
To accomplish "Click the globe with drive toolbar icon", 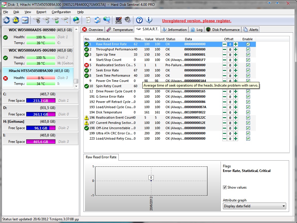I will (76, 20).
